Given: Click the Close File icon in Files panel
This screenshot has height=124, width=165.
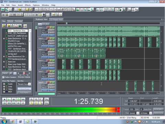Looking at the screenshot, I should click(9, 26).
